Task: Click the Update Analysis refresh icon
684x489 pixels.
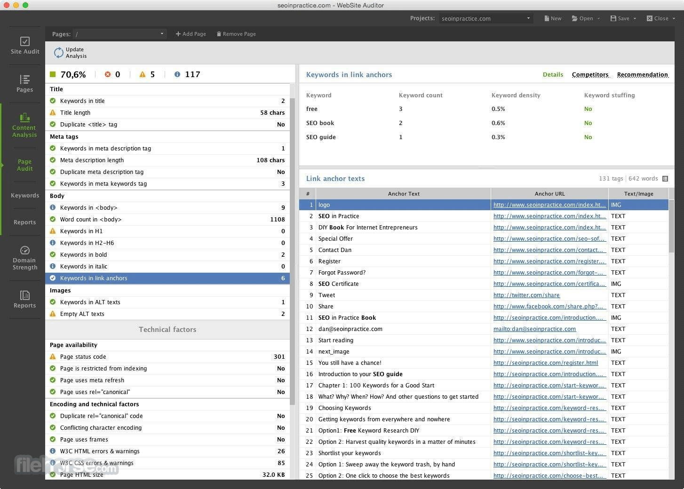Action: pyautogui.click(x=58, y=53)
